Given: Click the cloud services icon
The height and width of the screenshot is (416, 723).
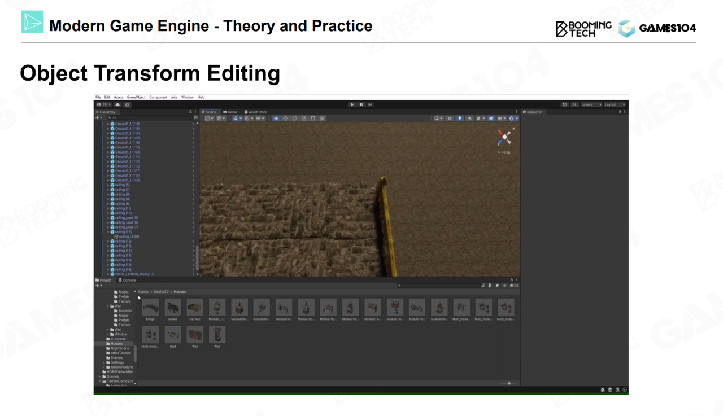Looking at the screenshot, I should 117,104.
